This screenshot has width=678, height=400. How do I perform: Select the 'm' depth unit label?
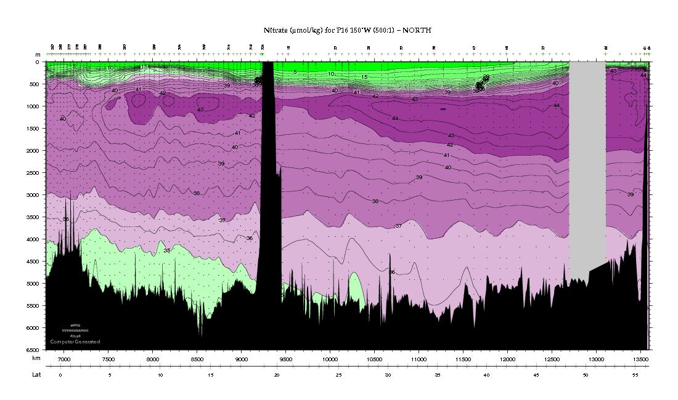[x=38, y=55]
